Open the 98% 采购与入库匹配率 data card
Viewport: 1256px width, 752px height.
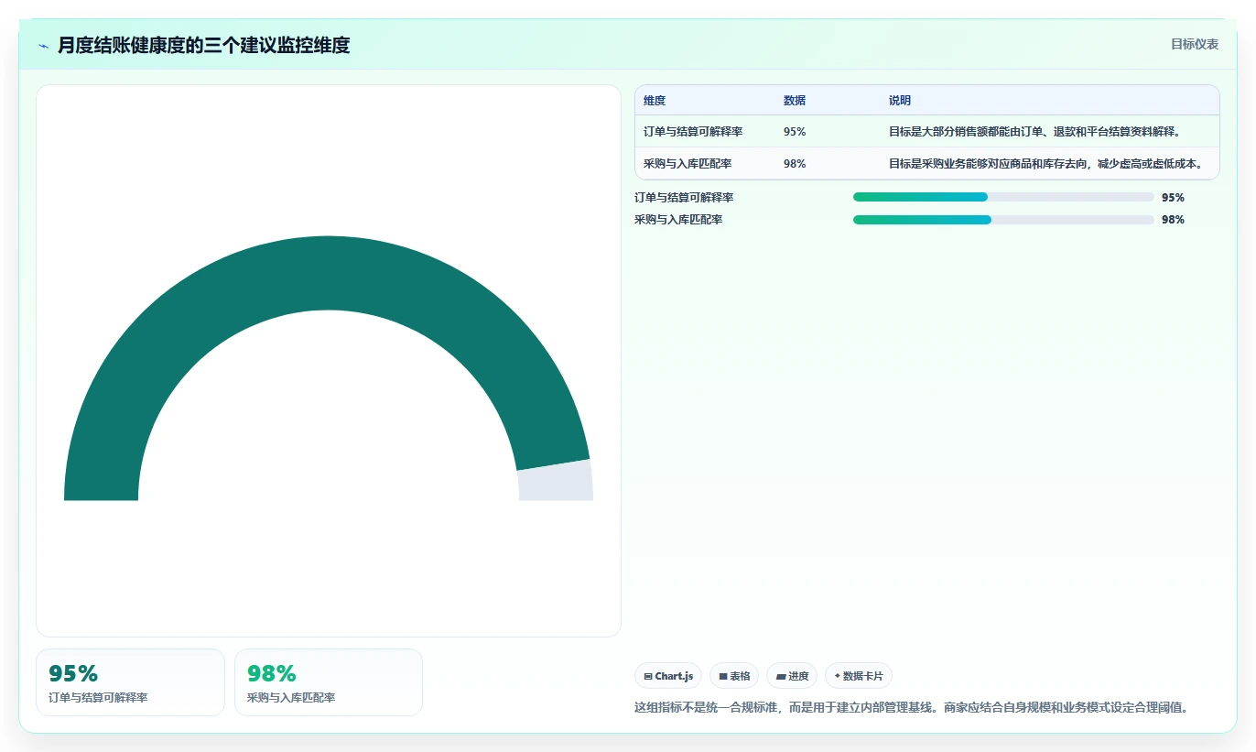coord(329,682)
